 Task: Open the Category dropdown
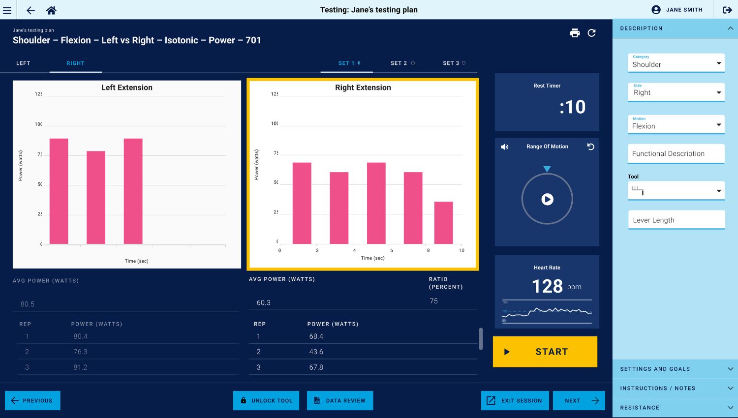[x=676, y=63]
